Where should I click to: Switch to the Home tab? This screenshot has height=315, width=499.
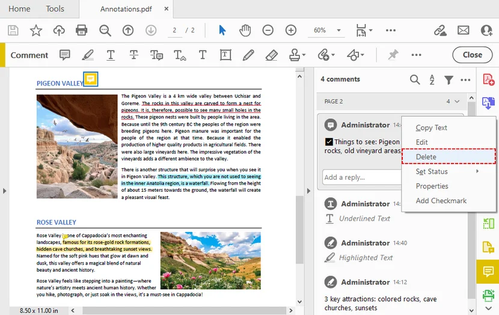tap(19, 9)
